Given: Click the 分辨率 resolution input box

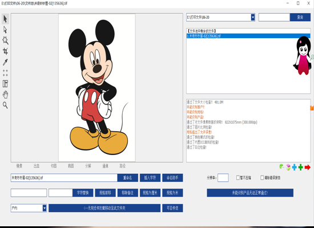Looking at the screenshot, I should 223,178.
